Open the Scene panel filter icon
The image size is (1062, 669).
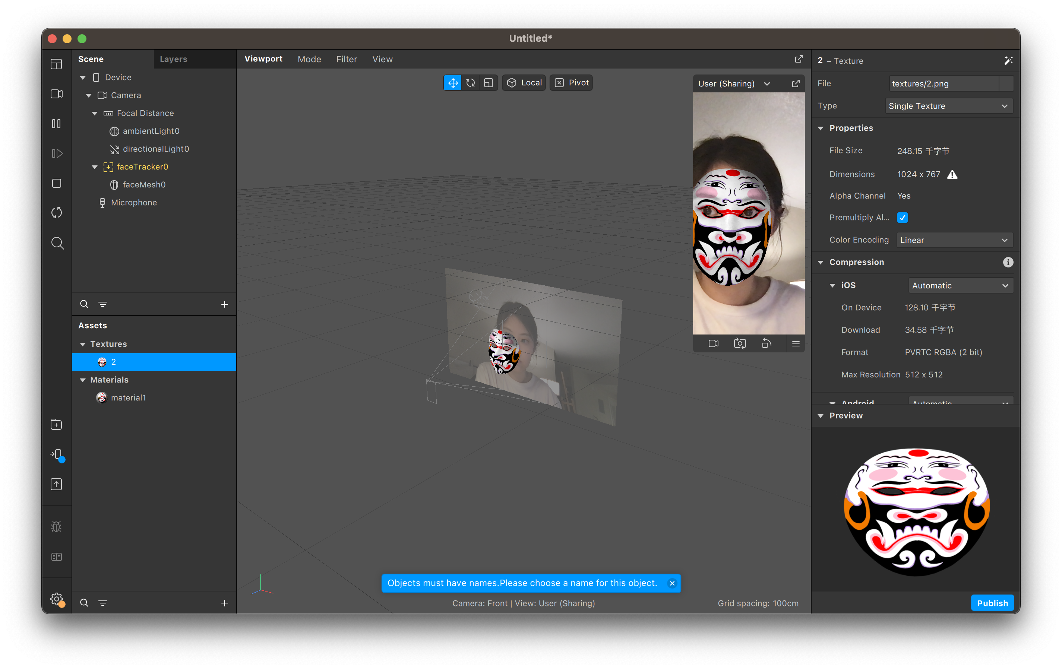[103, 304]
